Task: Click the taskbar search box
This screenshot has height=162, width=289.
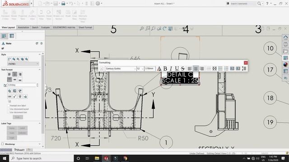Action: [42, 158]
